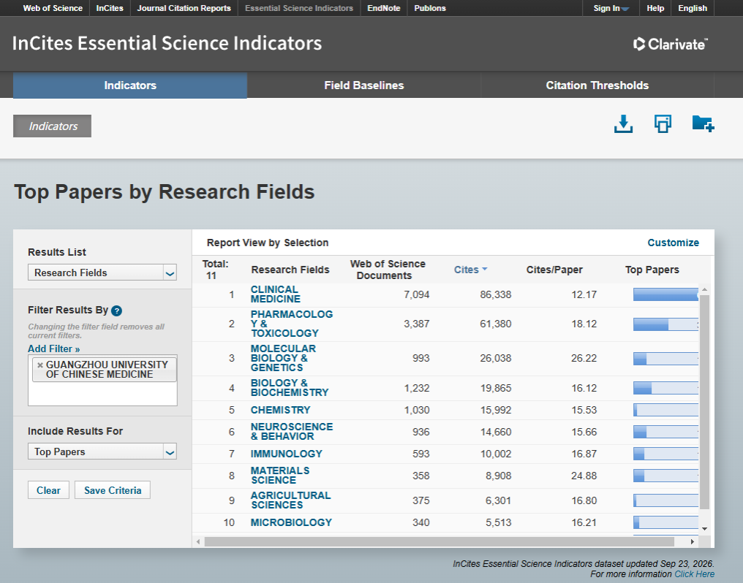Switch to the Field Baselines tab
Viewport: 743px width, 583px height.
coord(364,85)
